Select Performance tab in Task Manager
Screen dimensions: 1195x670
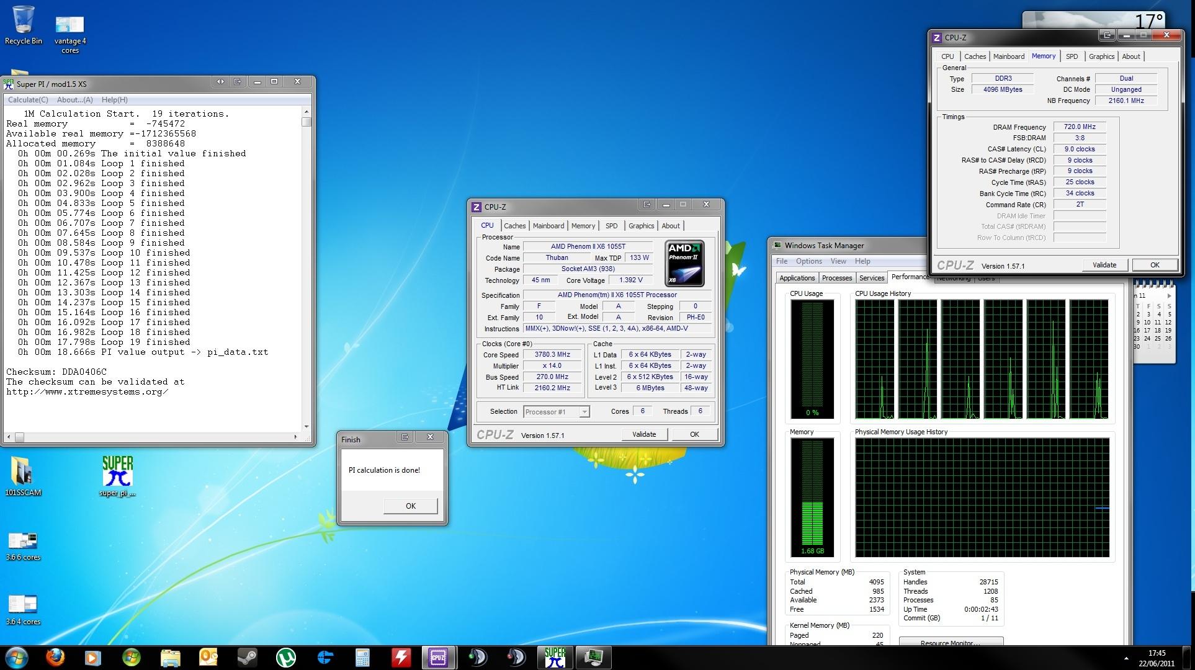pyautogui.click(x=910, y=277)
